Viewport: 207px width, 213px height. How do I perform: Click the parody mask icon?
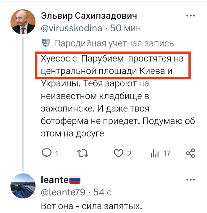pos(46,43)
